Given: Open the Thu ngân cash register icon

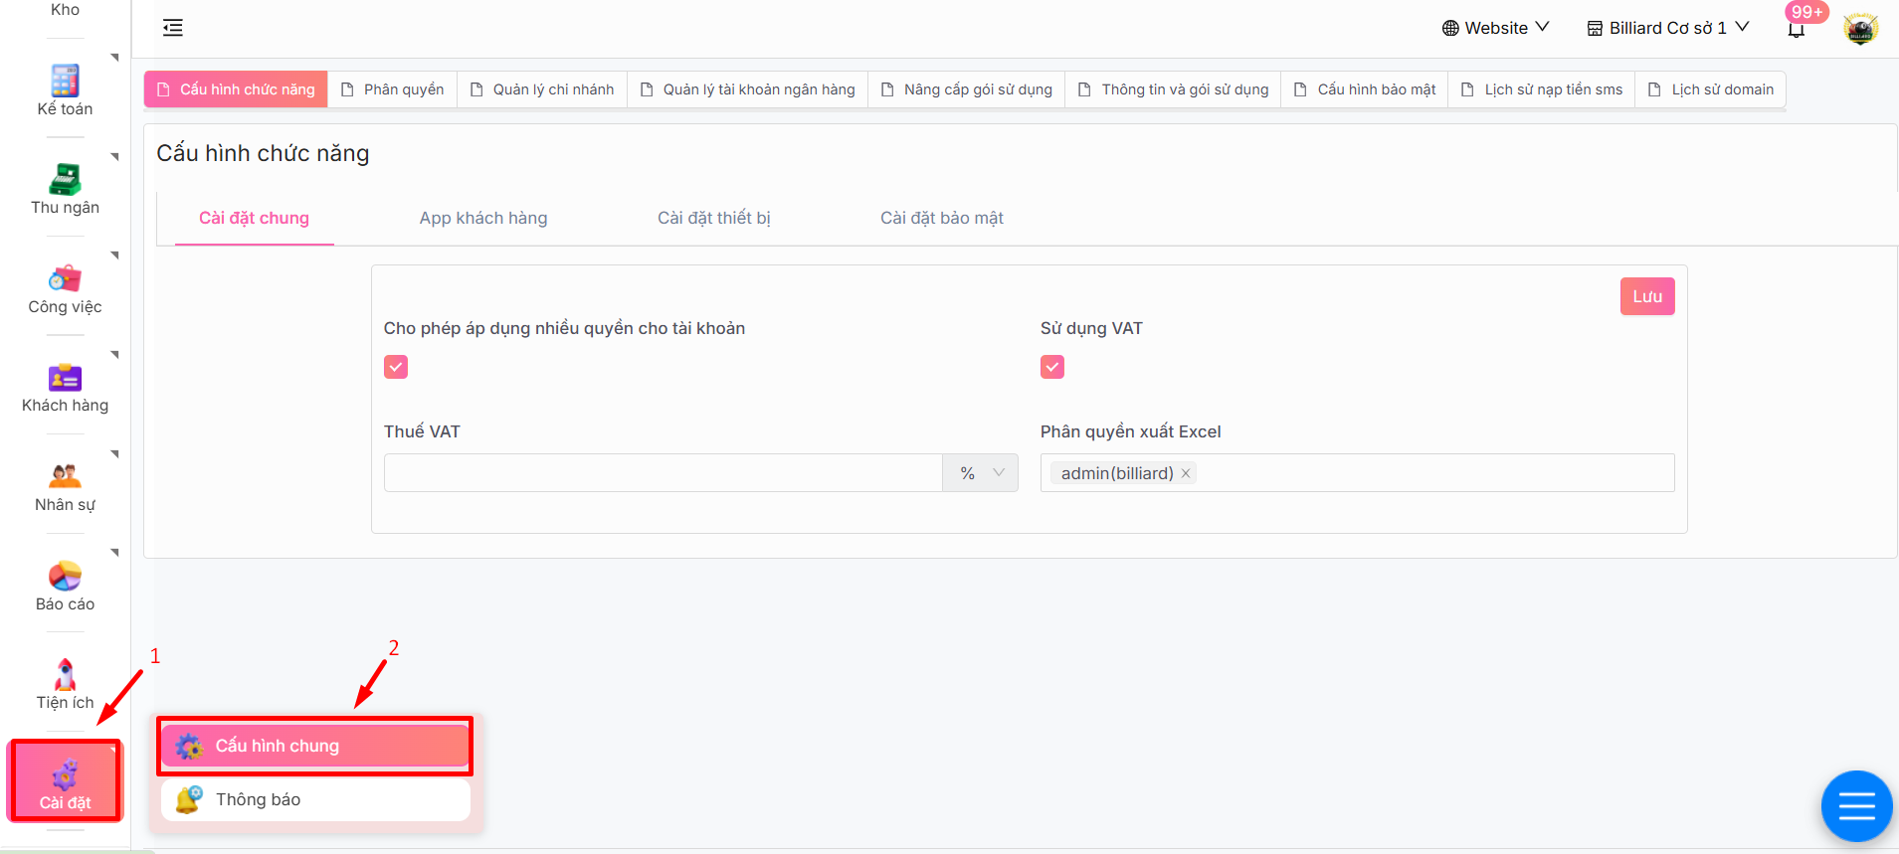Looking at the screenshot, I should point(65,180).
